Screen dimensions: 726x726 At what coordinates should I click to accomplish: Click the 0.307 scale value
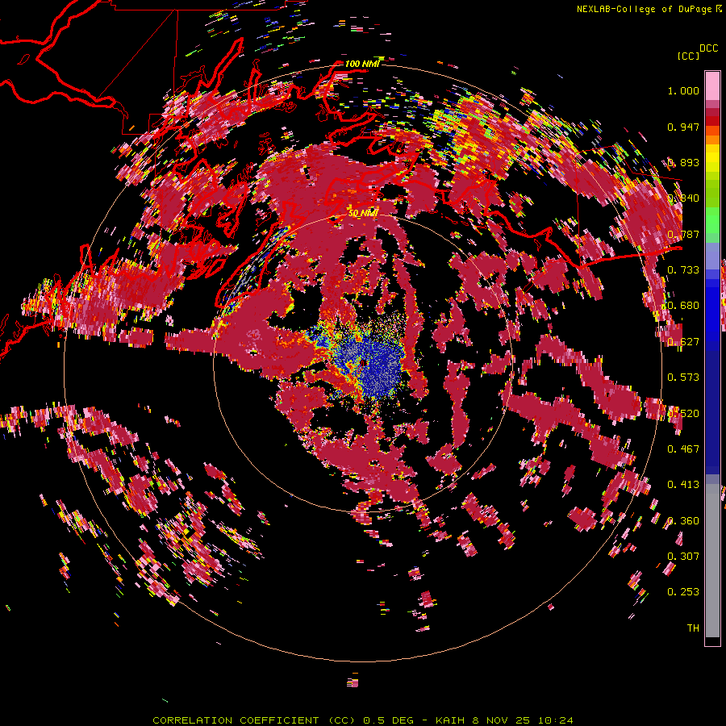pos(683,556)
